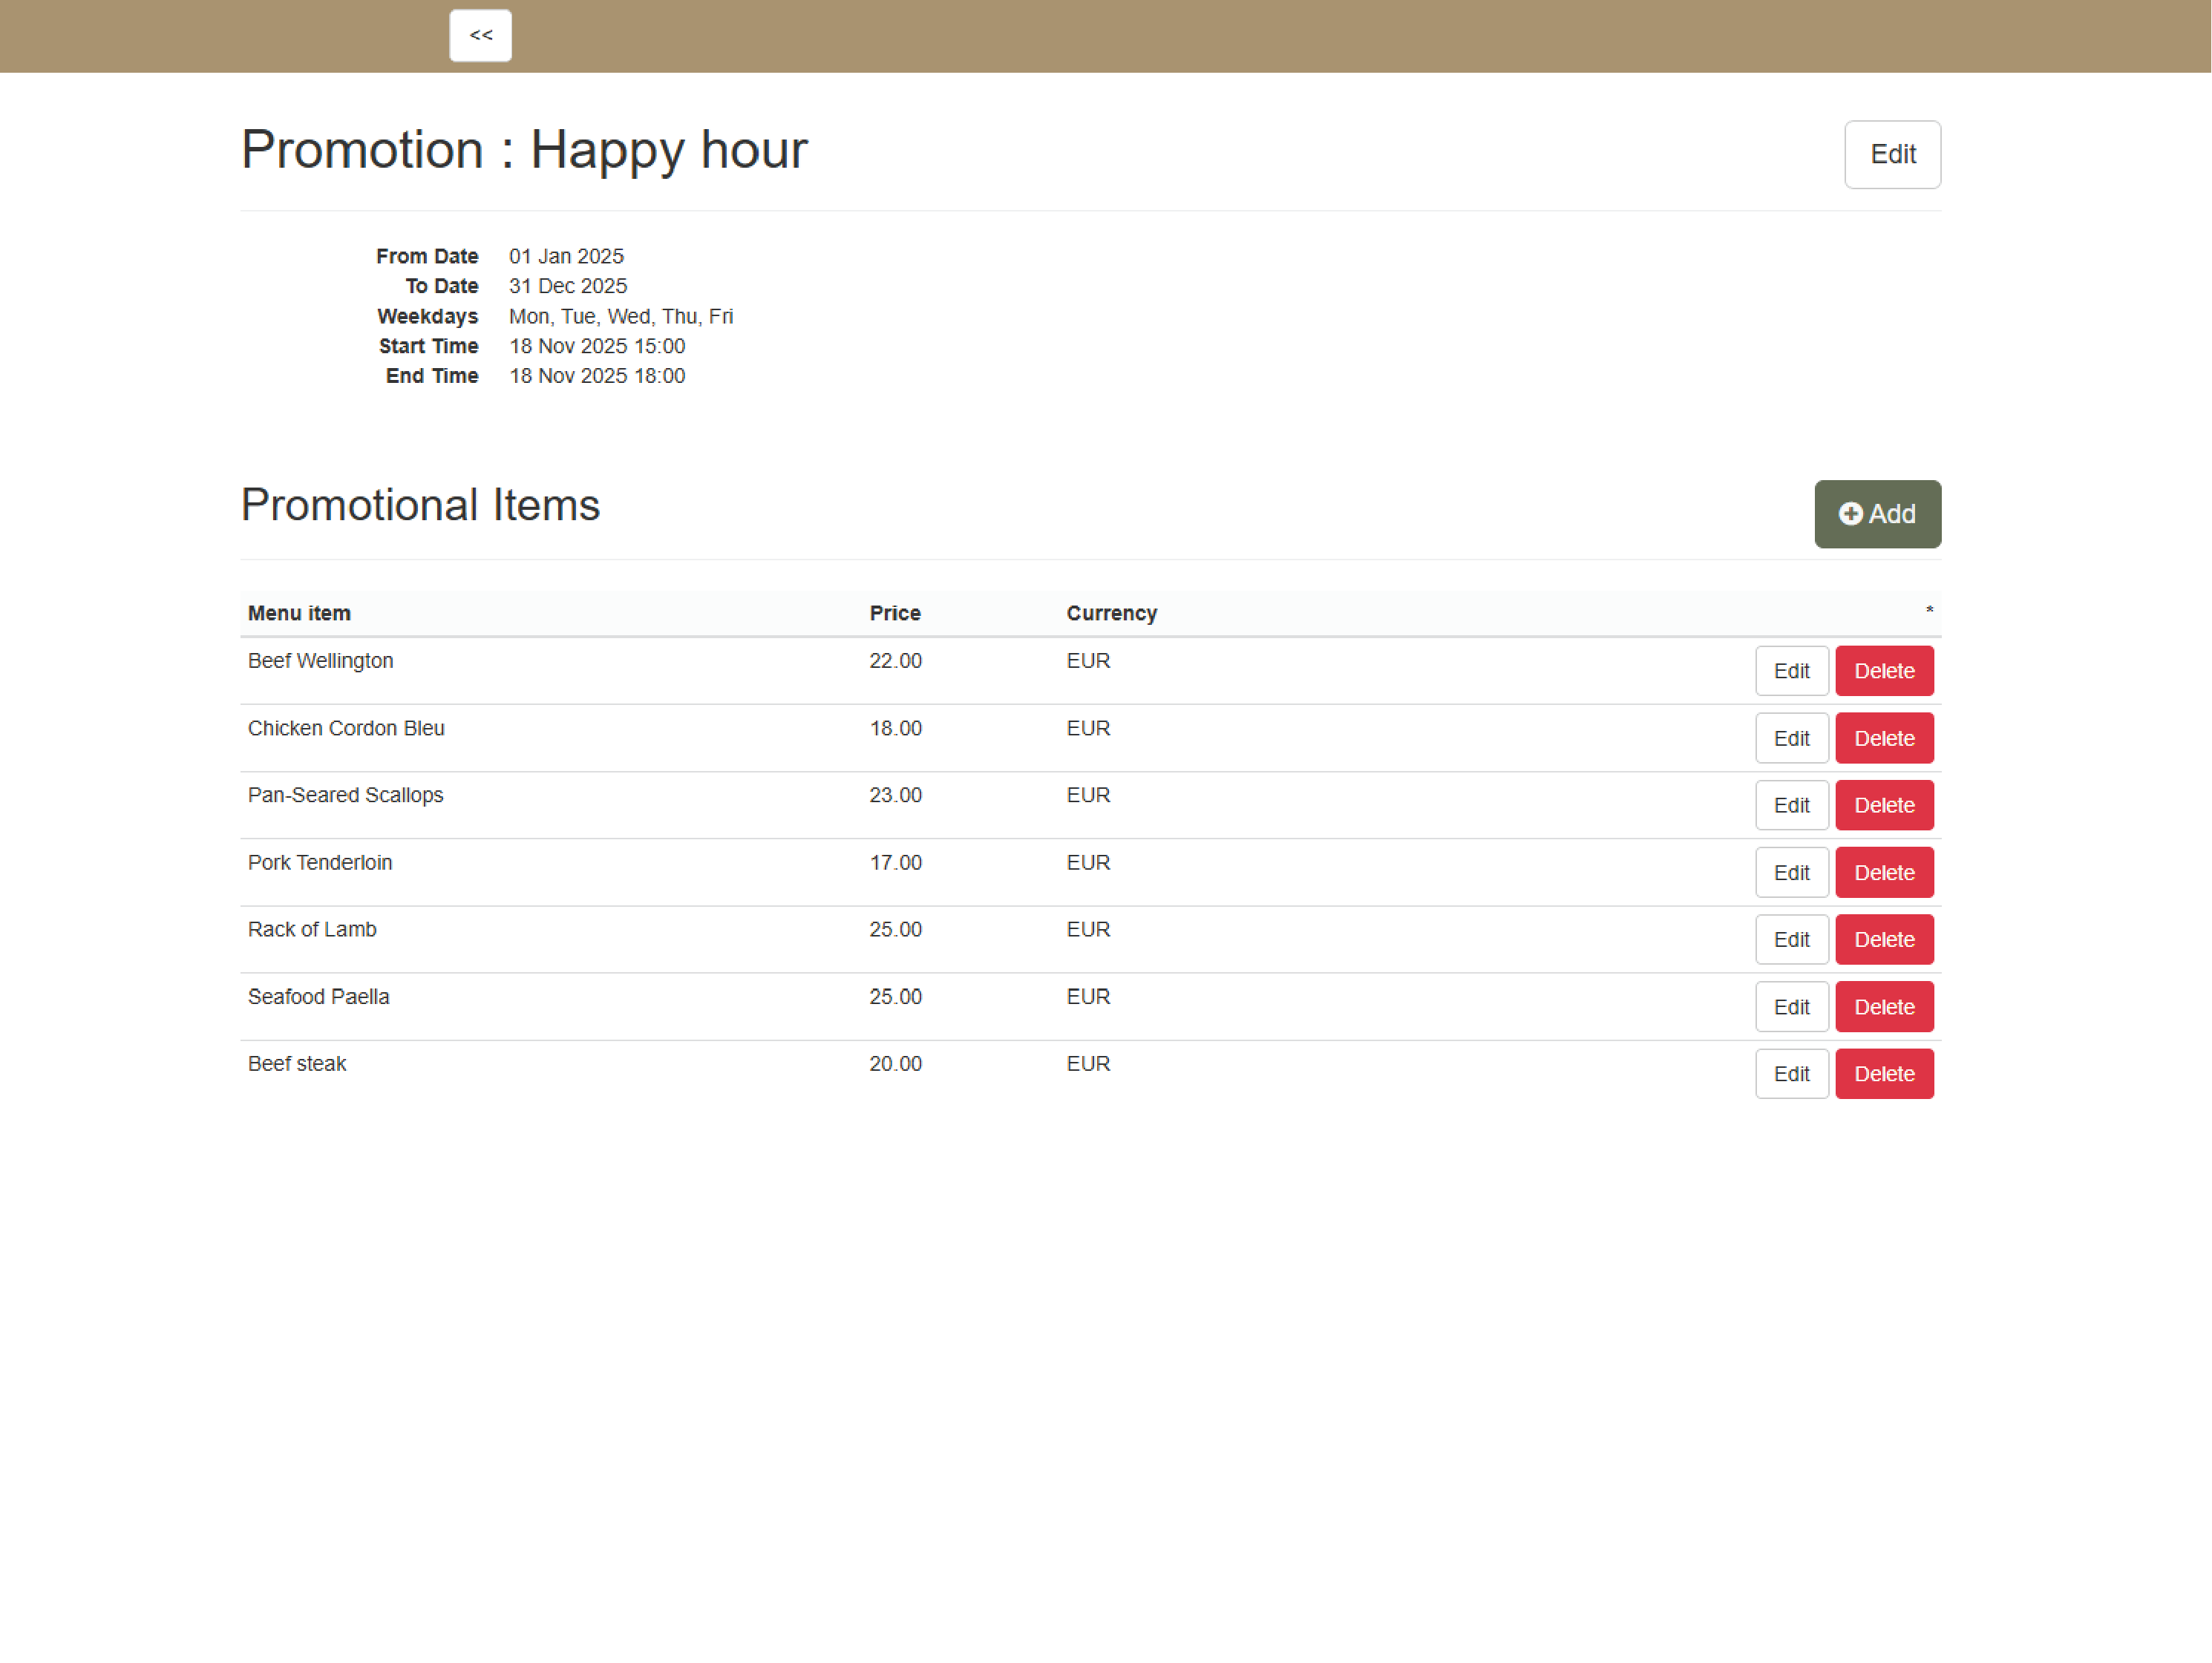The width and height of the screenshot is (2212, 1663).
Task: Delete the Rack of Lamb item
Action: (x=1884, y=939)
